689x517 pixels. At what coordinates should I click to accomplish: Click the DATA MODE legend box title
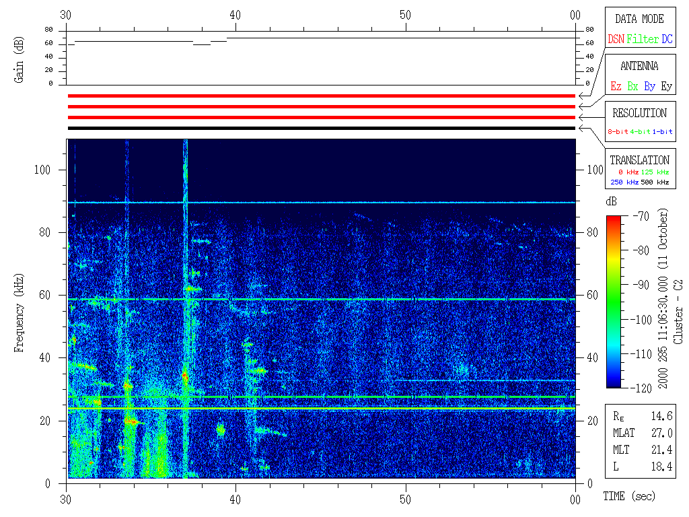pyautogui.click(x=639, y=19)
